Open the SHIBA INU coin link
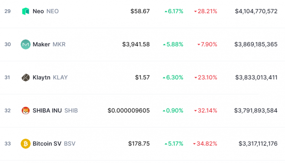Screen dimensions: 285x163 47,111
